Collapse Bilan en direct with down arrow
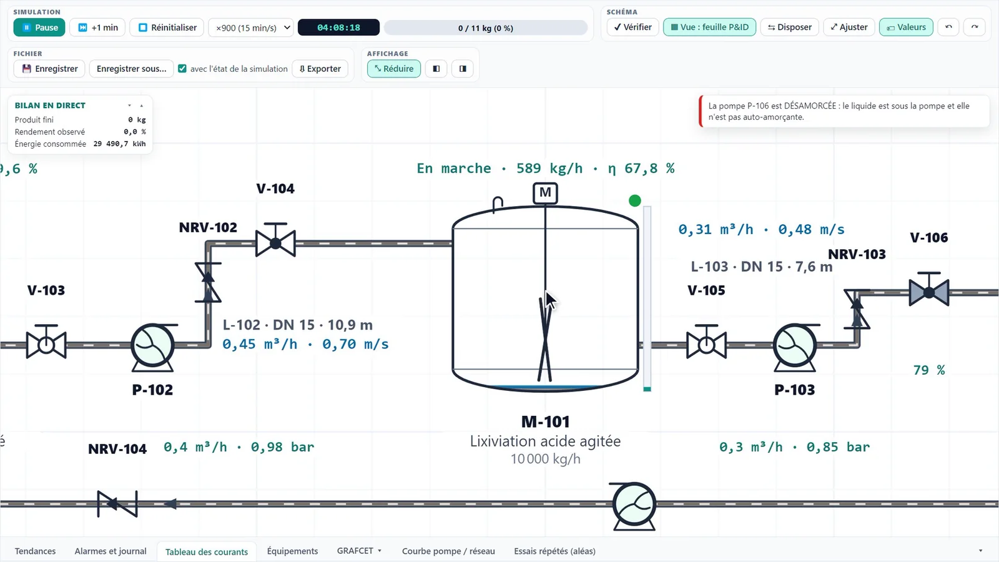Viewport: 999px width, 562px height. (x=129, y=106)
